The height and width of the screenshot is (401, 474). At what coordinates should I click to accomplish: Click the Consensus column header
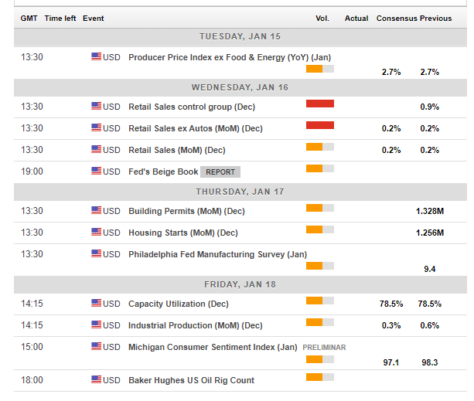pos(397,19)
